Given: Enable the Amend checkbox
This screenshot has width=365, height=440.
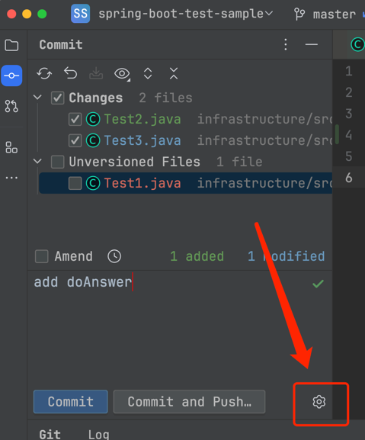Looking at the screenshot, I should (41, 256).
